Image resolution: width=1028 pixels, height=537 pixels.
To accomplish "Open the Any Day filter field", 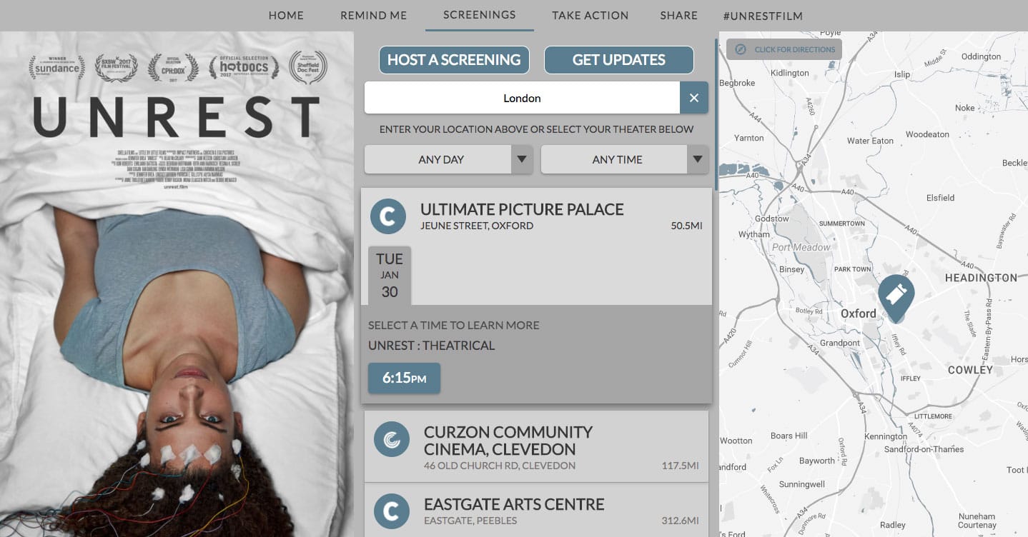I will click(440, 159).
